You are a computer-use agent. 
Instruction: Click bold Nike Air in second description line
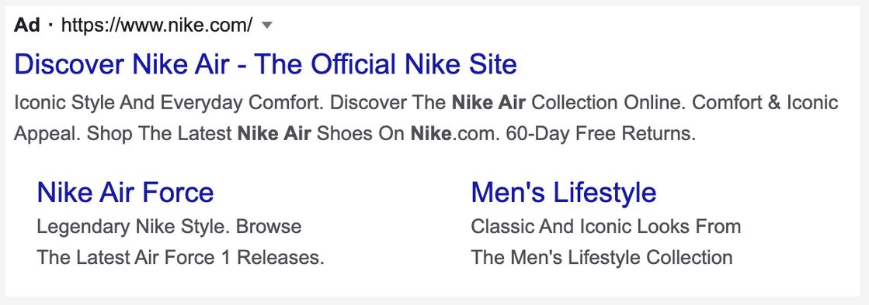[274, 134]
